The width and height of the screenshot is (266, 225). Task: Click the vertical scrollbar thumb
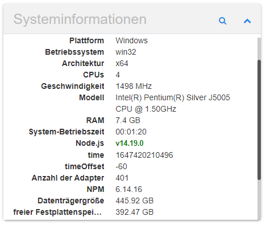point(259,120)
